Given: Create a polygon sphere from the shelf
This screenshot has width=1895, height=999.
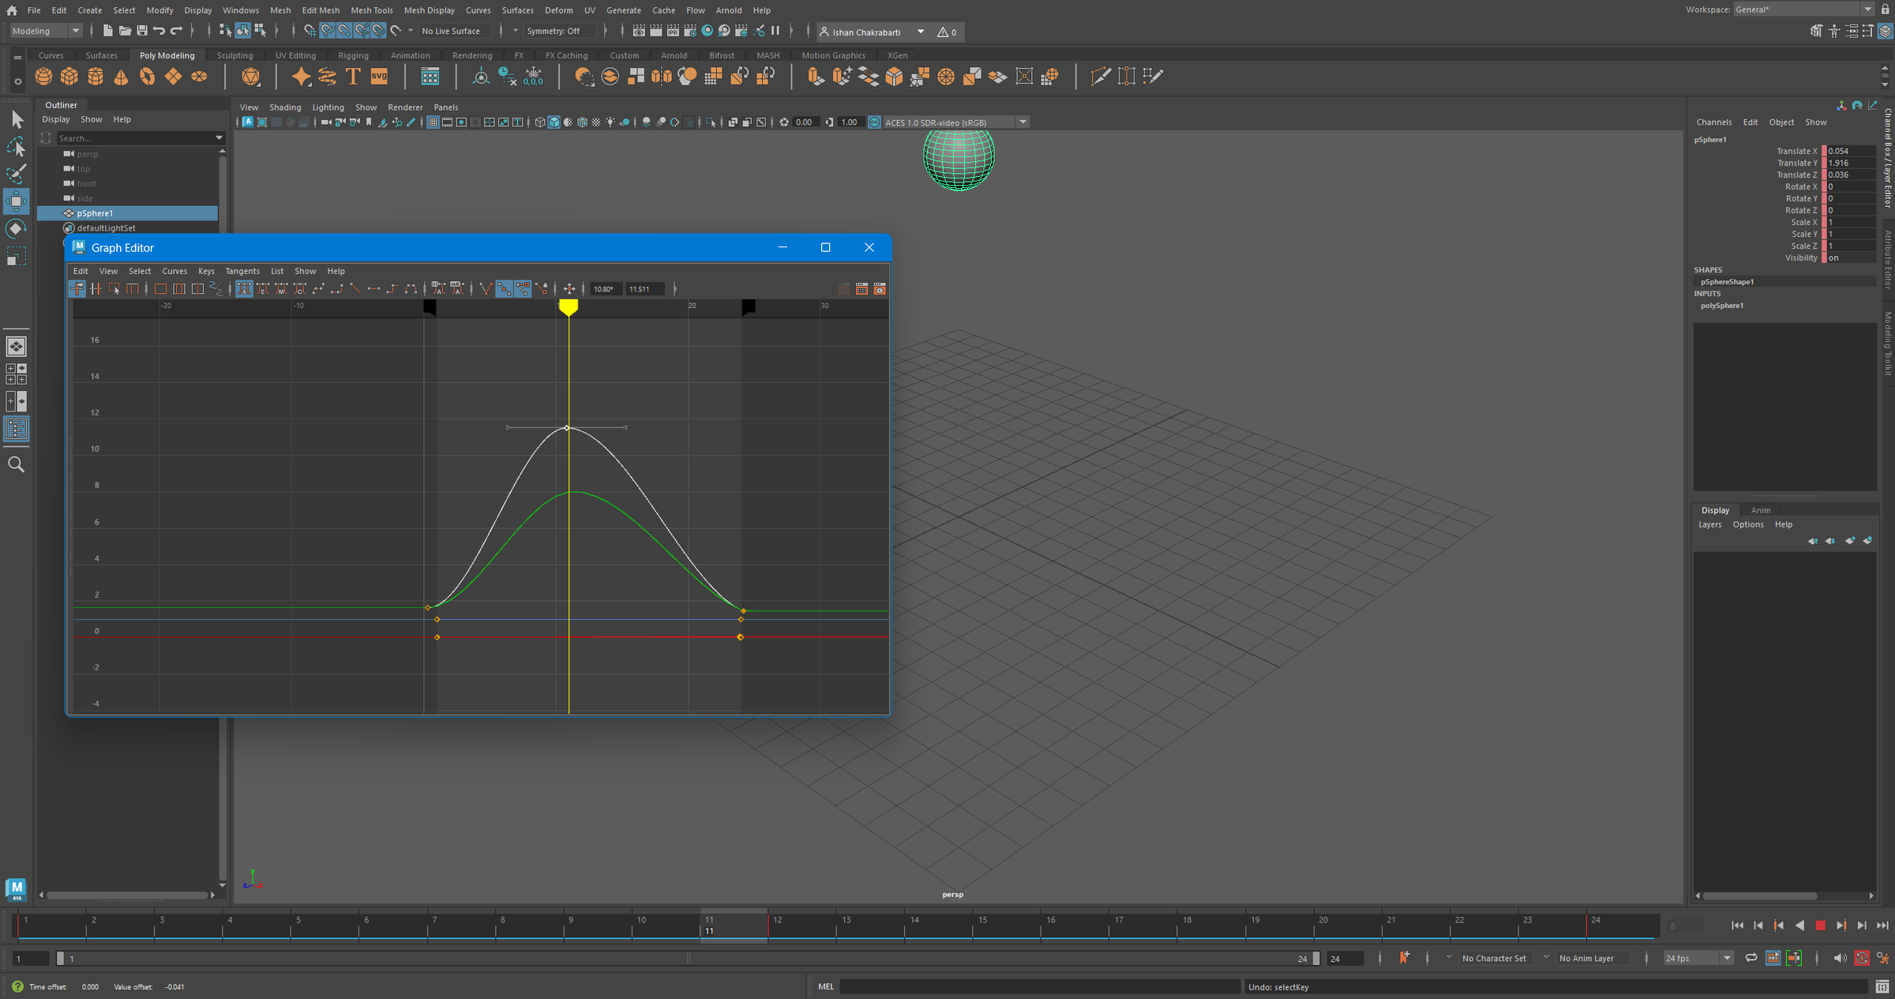Looking at the screenshot, I should tap(43, 77).
